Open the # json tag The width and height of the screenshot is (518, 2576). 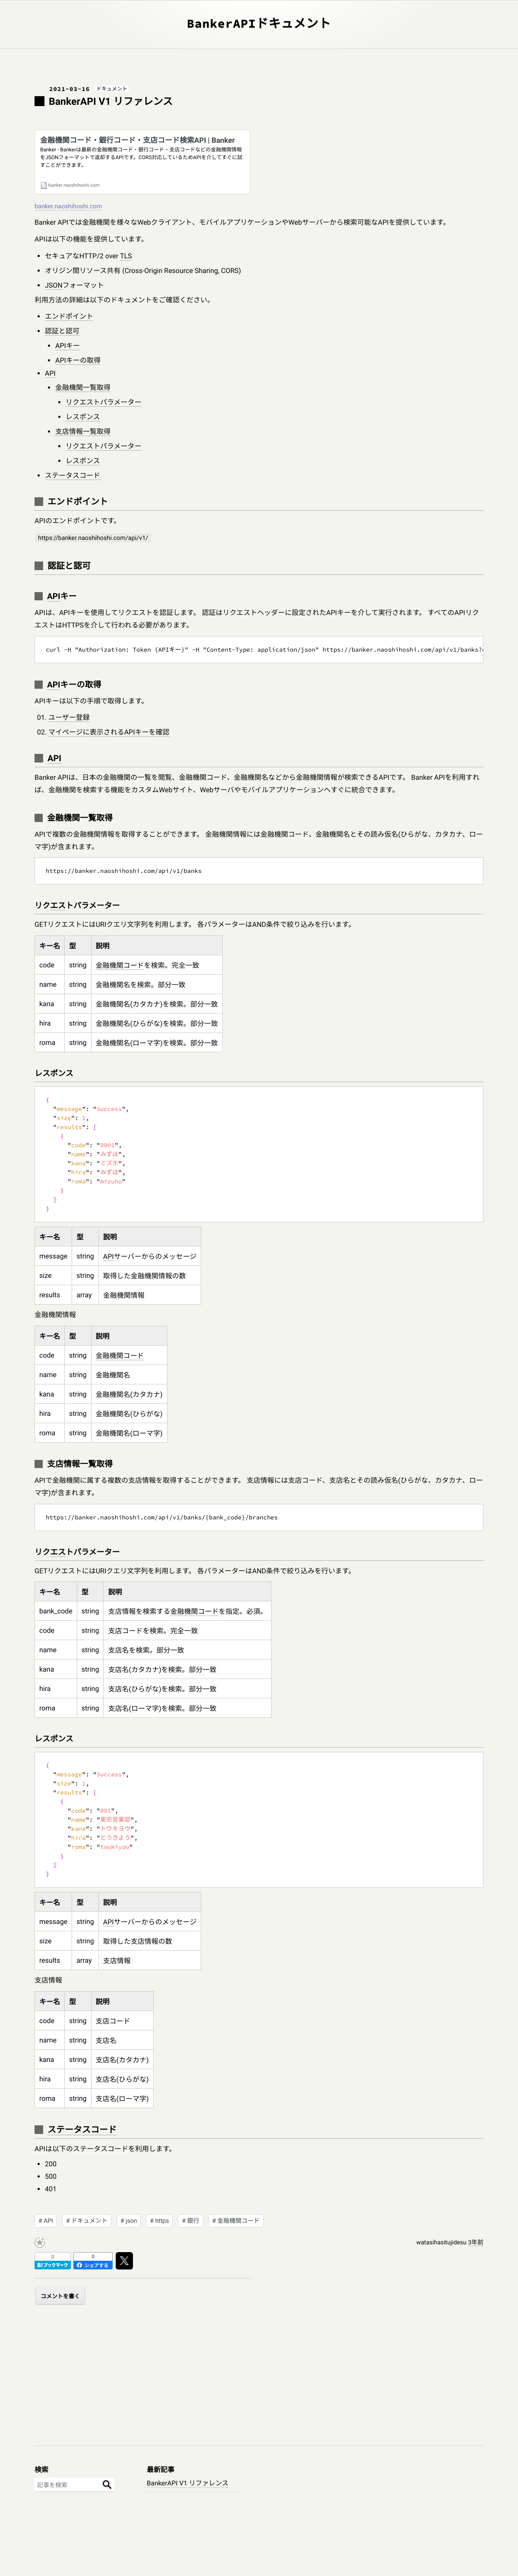[129, 2220]
